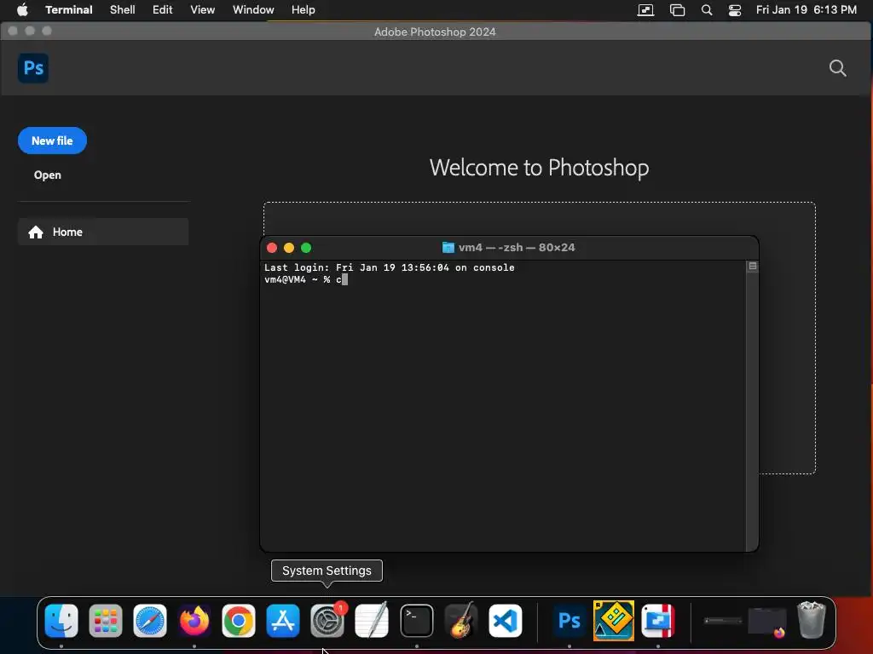Viewport: 873px width, 654px height.
Task: Open the Trash in the Dock
Action: click(x=812, y=620)
